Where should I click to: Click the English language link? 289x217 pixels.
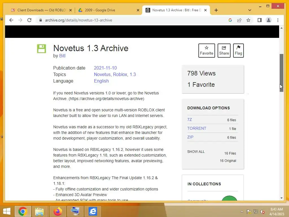tap(101, 81)
